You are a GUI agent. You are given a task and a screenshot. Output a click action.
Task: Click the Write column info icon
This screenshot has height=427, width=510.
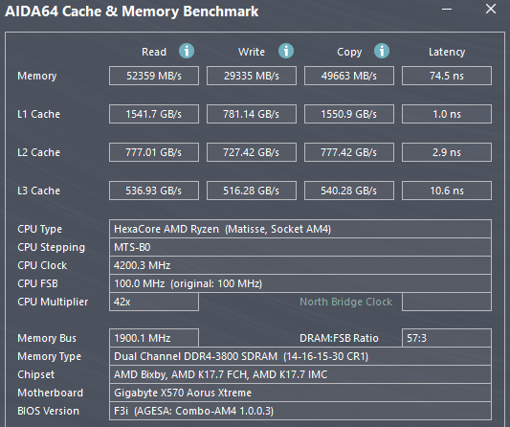coord(286,51)
